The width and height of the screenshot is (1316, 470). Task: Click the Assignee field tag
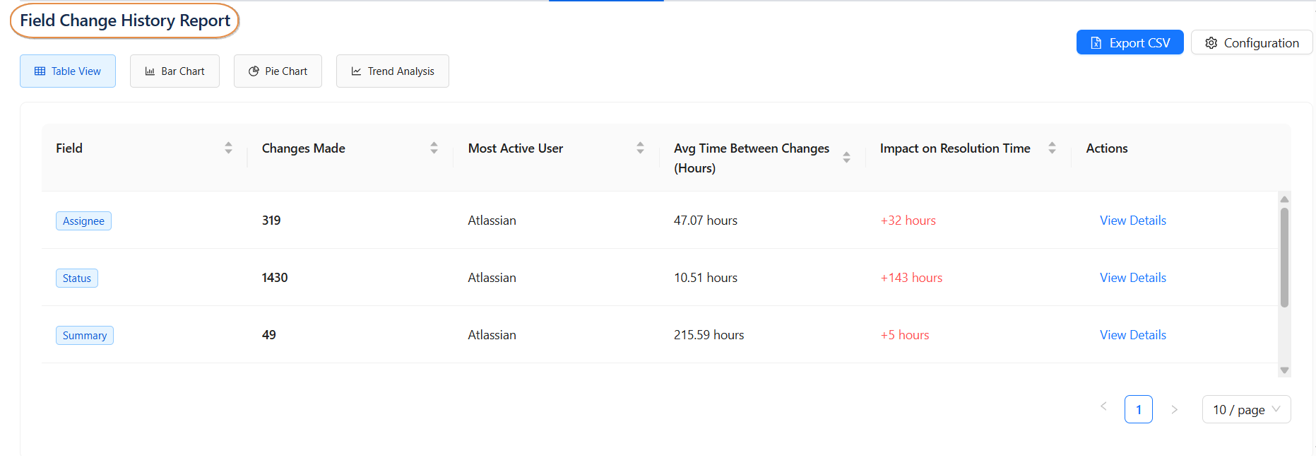(83, 221)
